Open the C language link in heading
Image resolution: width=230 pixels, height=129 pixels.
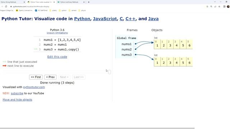pos(121,19)
